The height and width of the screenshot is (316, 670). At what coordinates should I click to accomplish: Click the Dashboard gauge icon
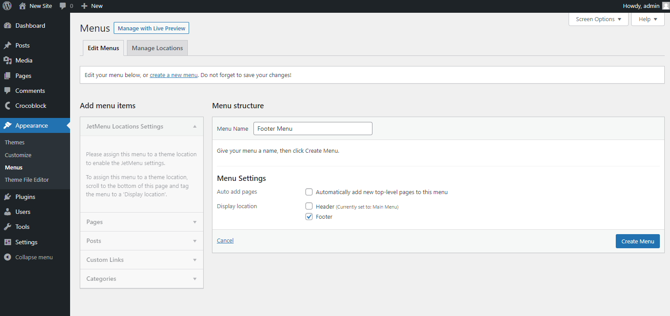click(7, 26)
